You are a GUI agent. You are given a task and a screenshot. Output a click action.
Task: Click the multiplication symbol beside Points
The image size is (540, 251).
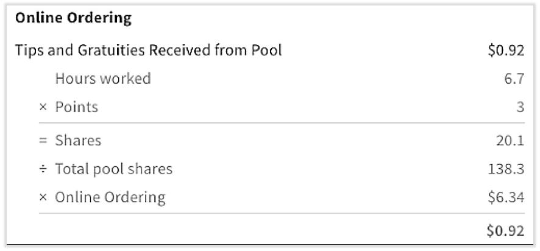click(x=43, y=108)
